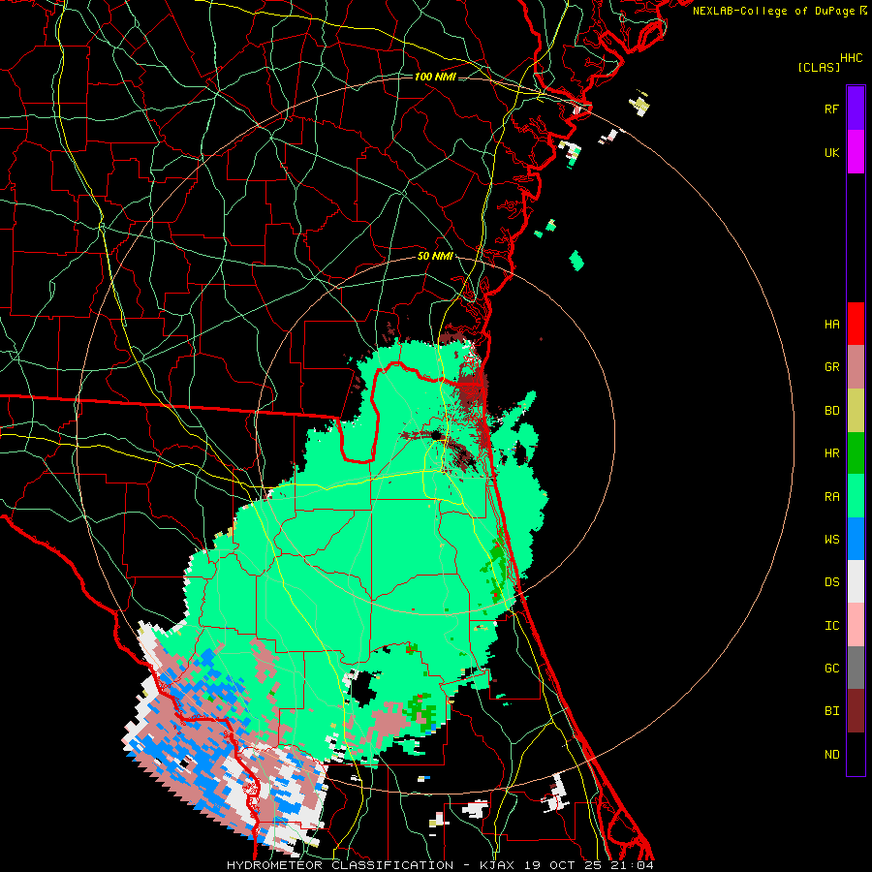The image size is (872, 872).
Task: Click the BI brown legend block
Action: click(x=856, y=711)
